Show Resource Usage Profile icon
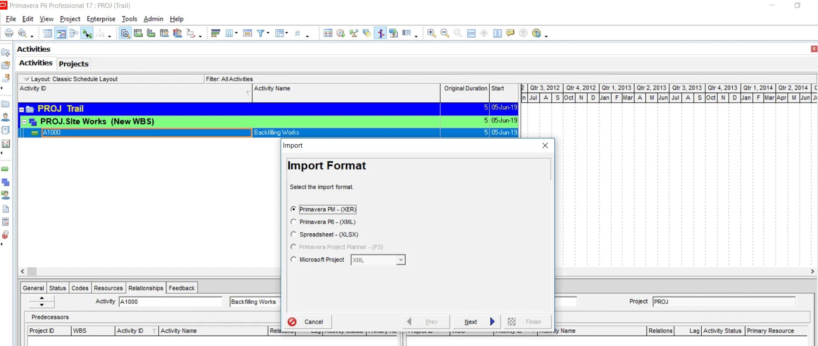The width and height of the screenshot is (818, 346). pyautogui.click(x=178, y=33)
